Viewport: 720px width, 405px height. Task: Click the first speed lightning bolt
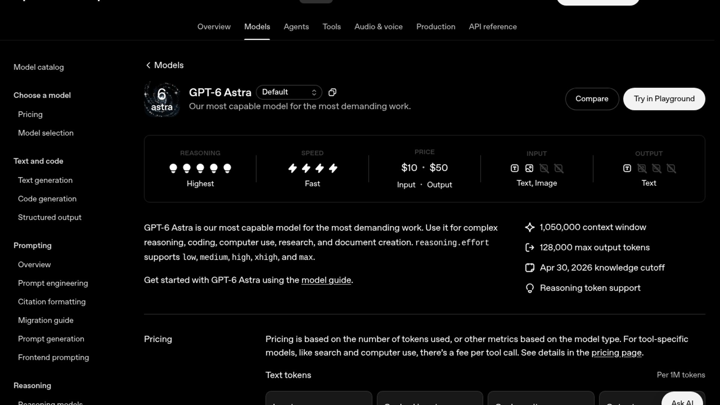tap(292, 168)
